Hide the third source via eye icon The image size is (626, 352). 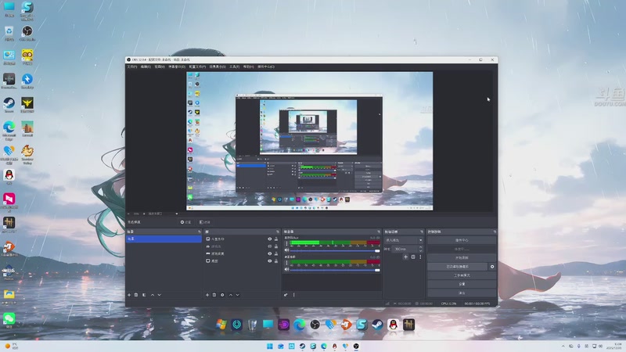tap(269, 253)
